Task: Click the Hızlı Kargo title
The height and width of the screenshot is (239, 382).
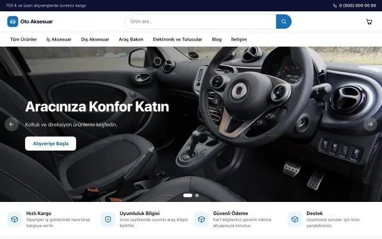Action: pyautogui.click(x=39, y=213)
